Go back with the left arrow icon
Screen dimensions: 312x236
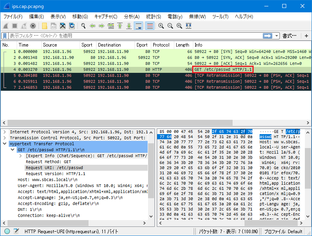92,26
